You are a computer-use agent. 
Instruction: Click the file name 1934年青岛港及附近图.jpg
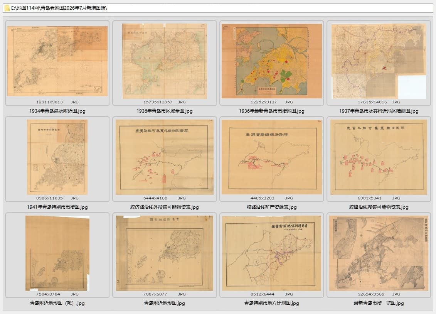pyautogui.click(x=57, y=111)
